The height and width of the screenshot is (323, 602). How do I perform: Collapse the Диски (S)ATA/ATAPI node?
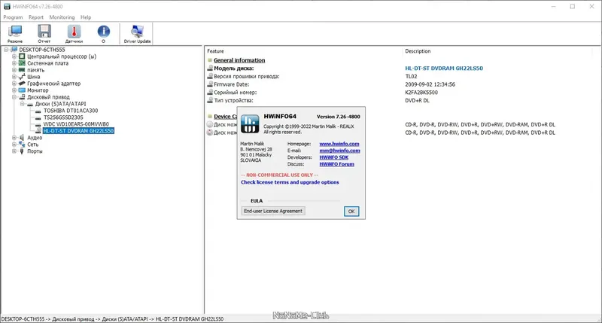click(x=23, y=104)
